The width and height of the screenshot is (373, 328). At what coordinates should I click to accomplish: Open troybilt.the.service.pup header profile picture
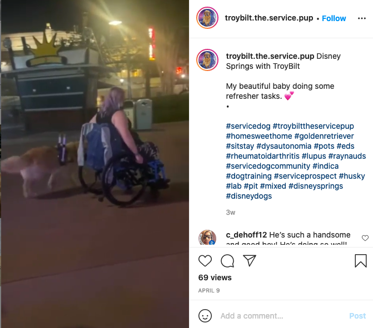point(207,18)
